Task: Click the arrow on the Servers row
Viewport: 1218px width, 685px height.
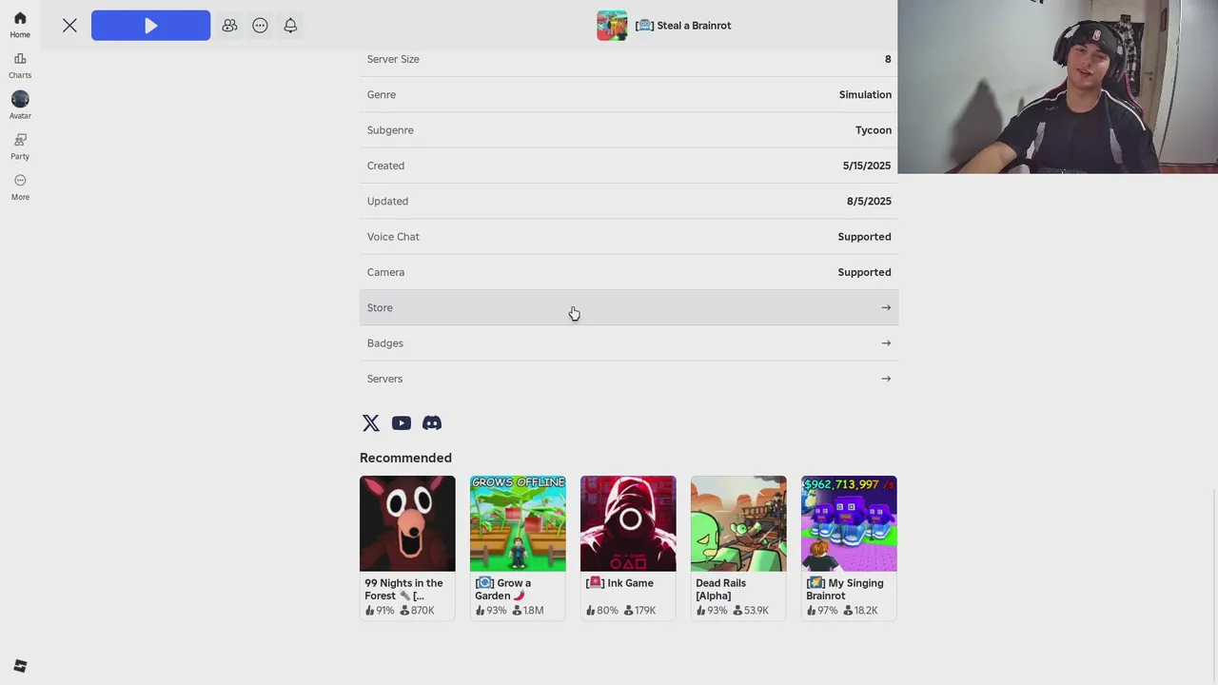Action: click(886, 379)
